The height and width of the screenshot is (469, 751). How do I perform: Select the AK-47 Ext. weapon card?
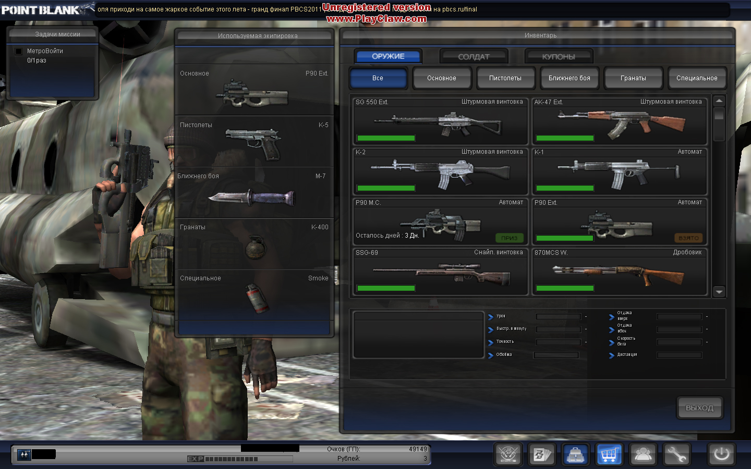coord(619,121)
